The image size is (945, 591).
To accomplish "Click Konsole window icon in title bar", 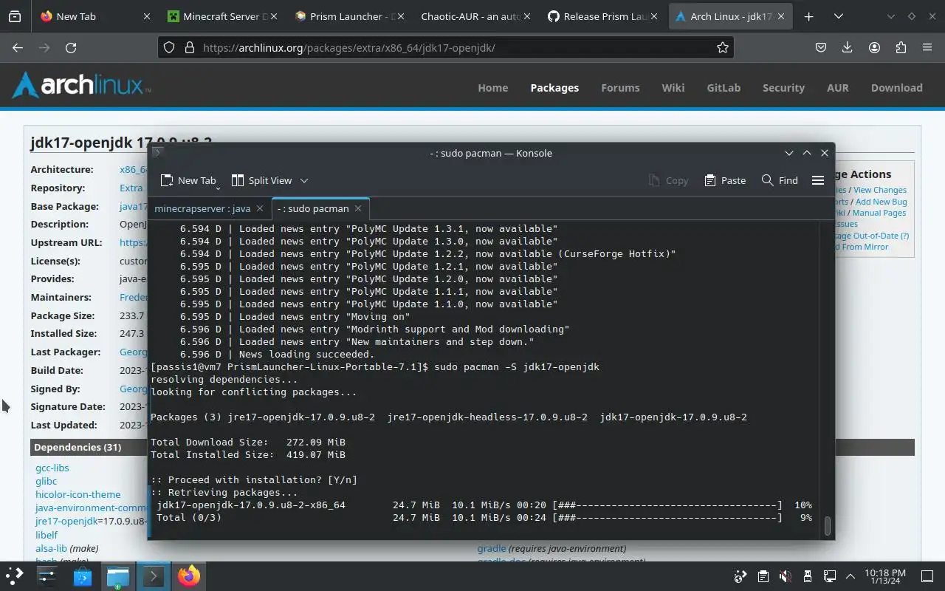I will 157,153.
